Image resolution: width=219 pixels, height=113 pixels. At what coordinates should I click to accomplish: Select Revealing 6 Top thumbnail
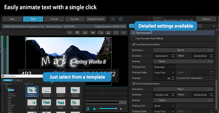pos(46,104)
